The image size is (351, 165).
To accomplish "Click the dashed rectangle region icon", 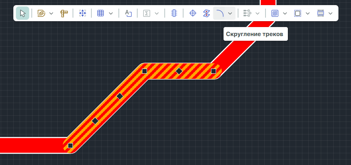I will tap(298, 13).
